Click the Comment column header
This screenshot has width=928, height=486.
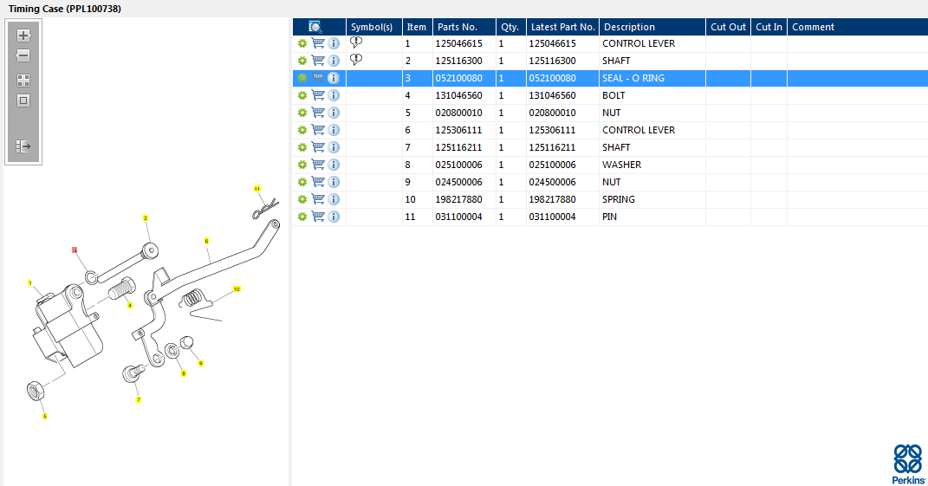click(858, 27)
